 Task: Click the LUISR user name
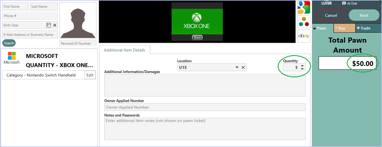[x=327, y=3]
